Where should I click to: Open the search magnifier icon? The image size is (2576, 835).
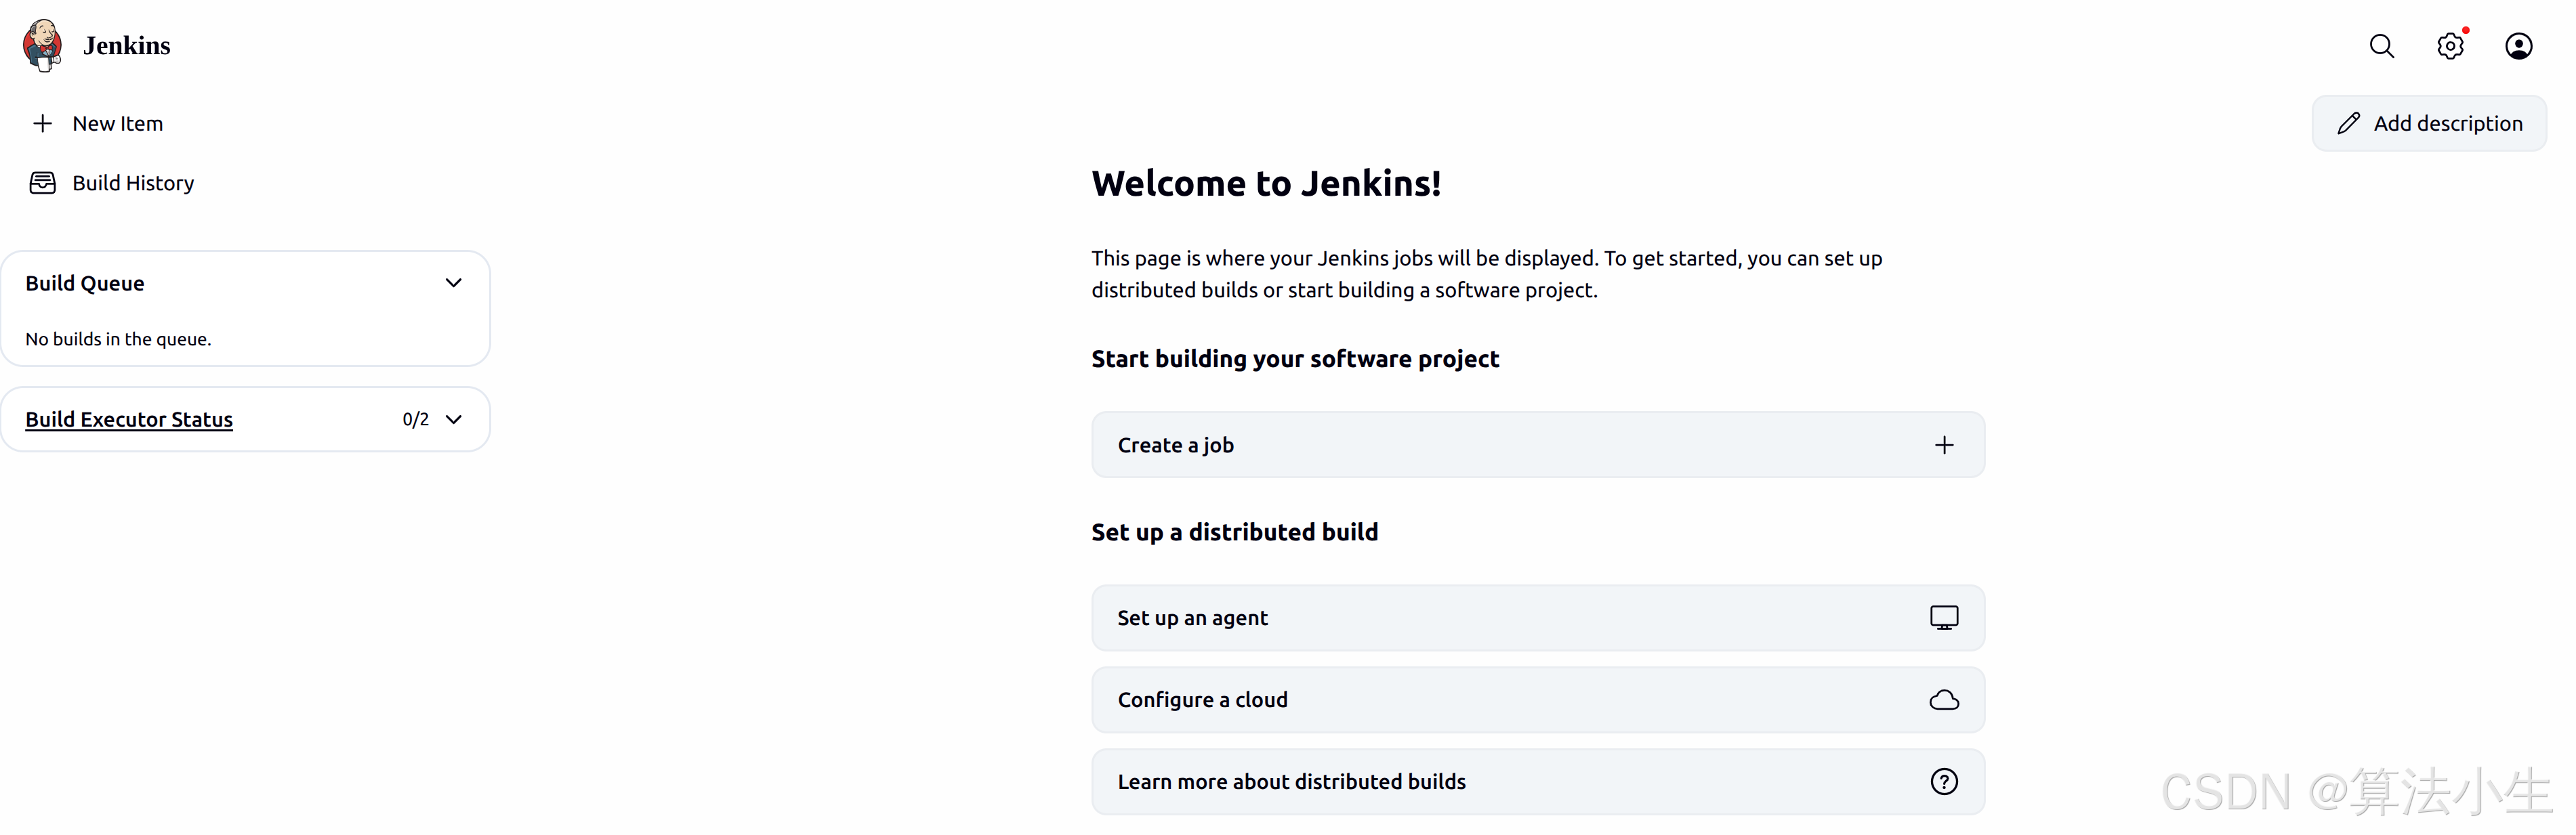pyautogui.click(x=2381, y=46)
